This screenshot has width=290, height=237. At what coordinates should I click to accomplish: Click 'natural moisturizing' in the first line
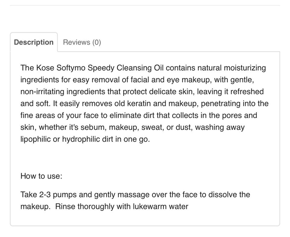pyautogui.click(x=232, y=68)
